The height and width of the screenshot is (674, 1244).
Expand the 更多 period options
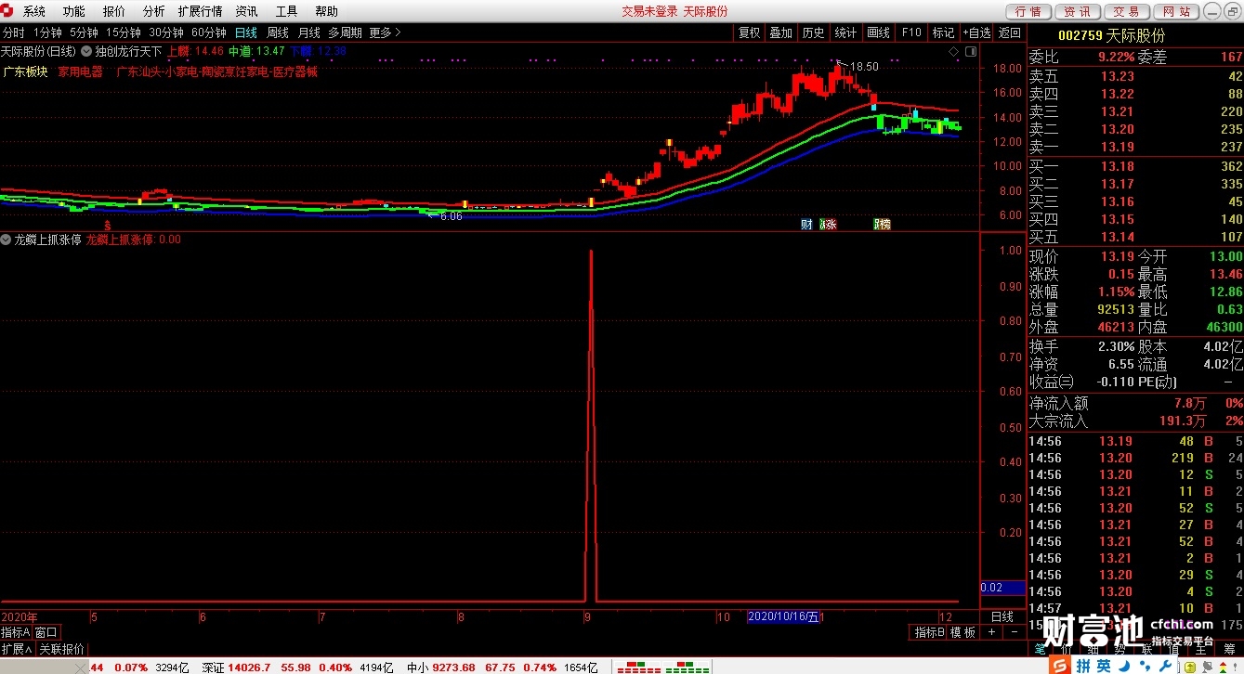(386, 32)
